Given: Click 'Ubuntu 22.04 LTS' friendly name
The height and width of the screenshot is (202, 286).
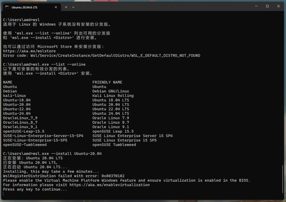Looking at the screenshot, I should (111, 109).
